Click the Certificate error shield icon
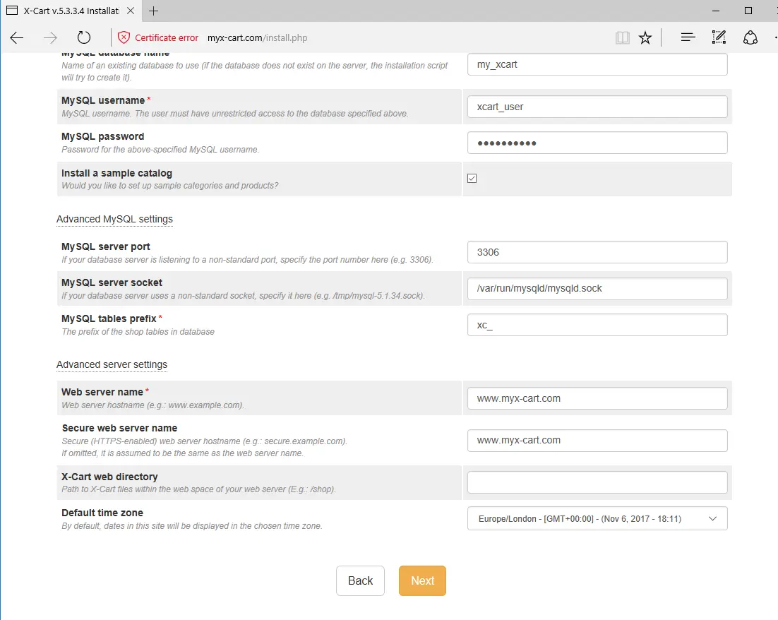This screenshot has width=778, height=620. 124,37
